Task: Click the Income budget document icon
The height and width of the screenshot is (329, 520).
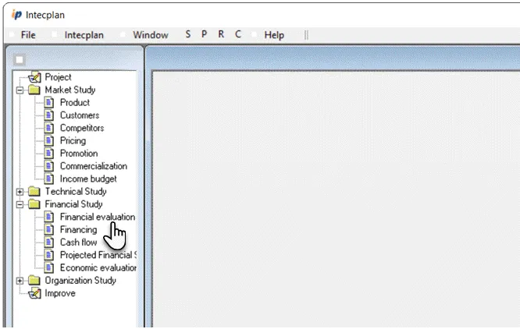Action: coord(49,179)
